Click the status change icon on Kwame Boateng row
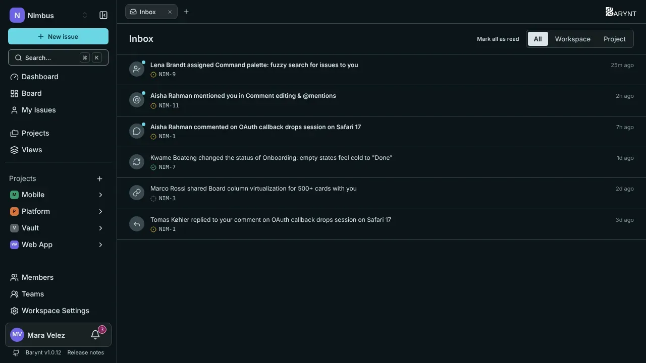Screen dimensions: 646x363 point(137,162)
